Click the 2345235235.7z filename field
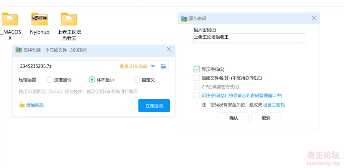Viewport: 344px width, 168px height. point(93,66)
